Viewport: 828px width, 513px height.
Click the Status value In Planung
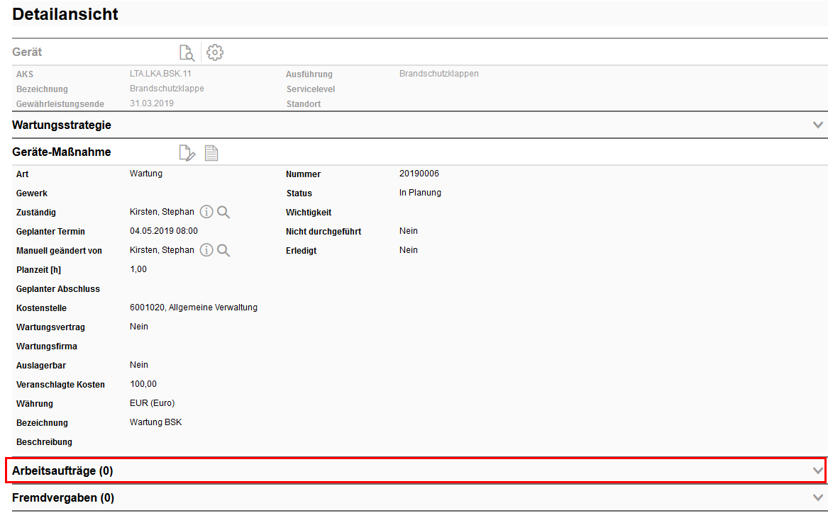[x=420, y=193]
